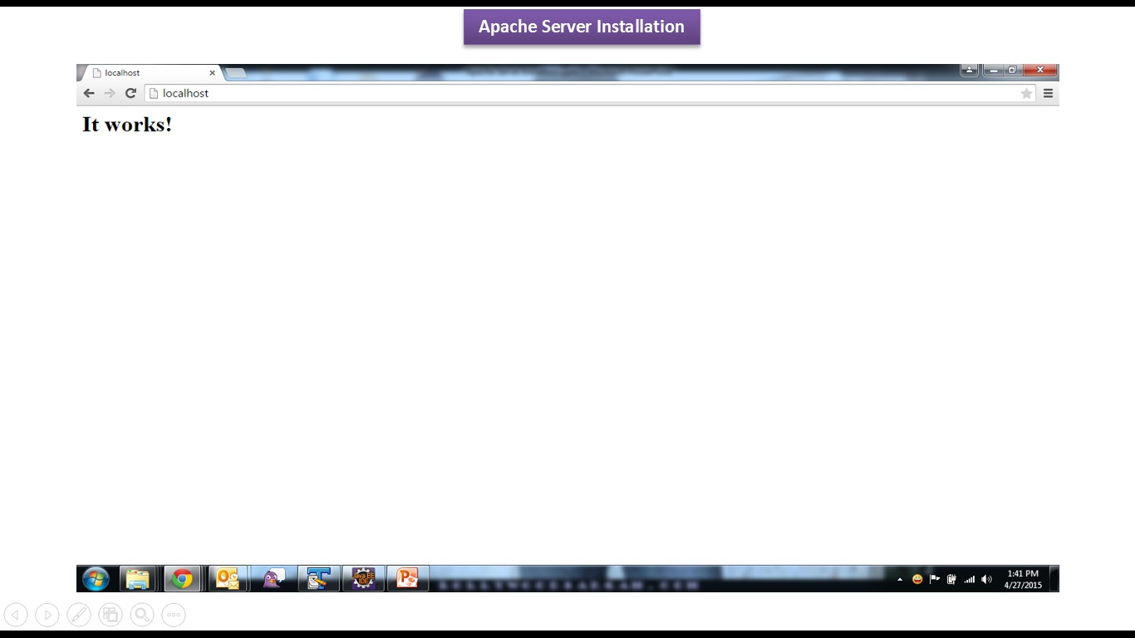
Task: Close the Chrome window
Action: 1039,70
